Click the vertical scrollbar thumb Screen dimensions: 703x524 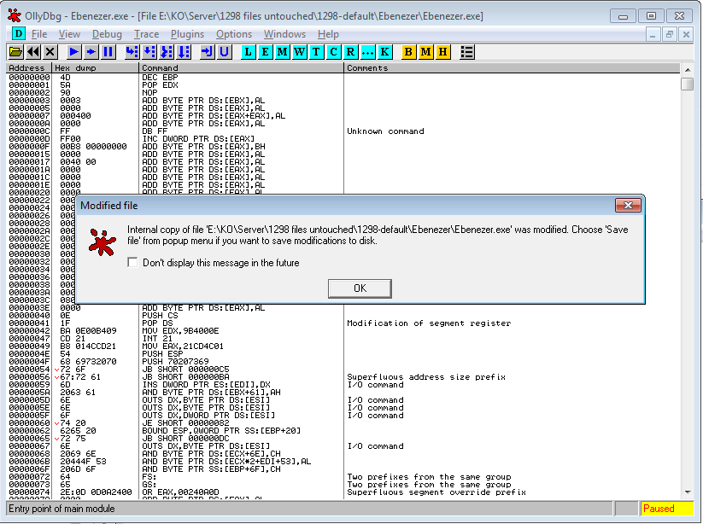(688, 84)
